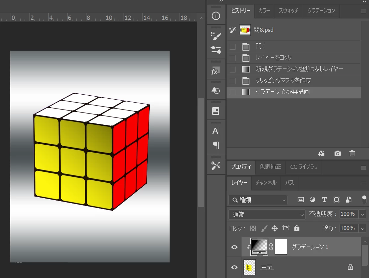Click the 不透明度 100% value field
This screenshot has width=369, height=278.
(349, 214)
